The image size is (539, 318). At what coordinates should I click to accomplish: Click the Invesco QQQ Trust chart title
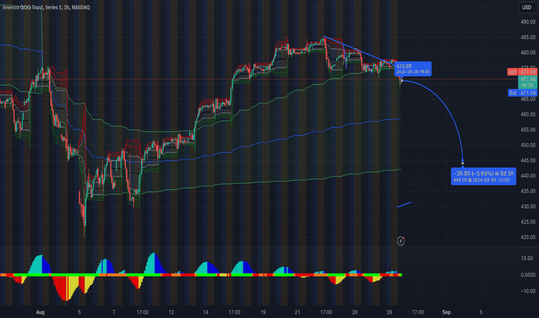[x=46, y=7]
